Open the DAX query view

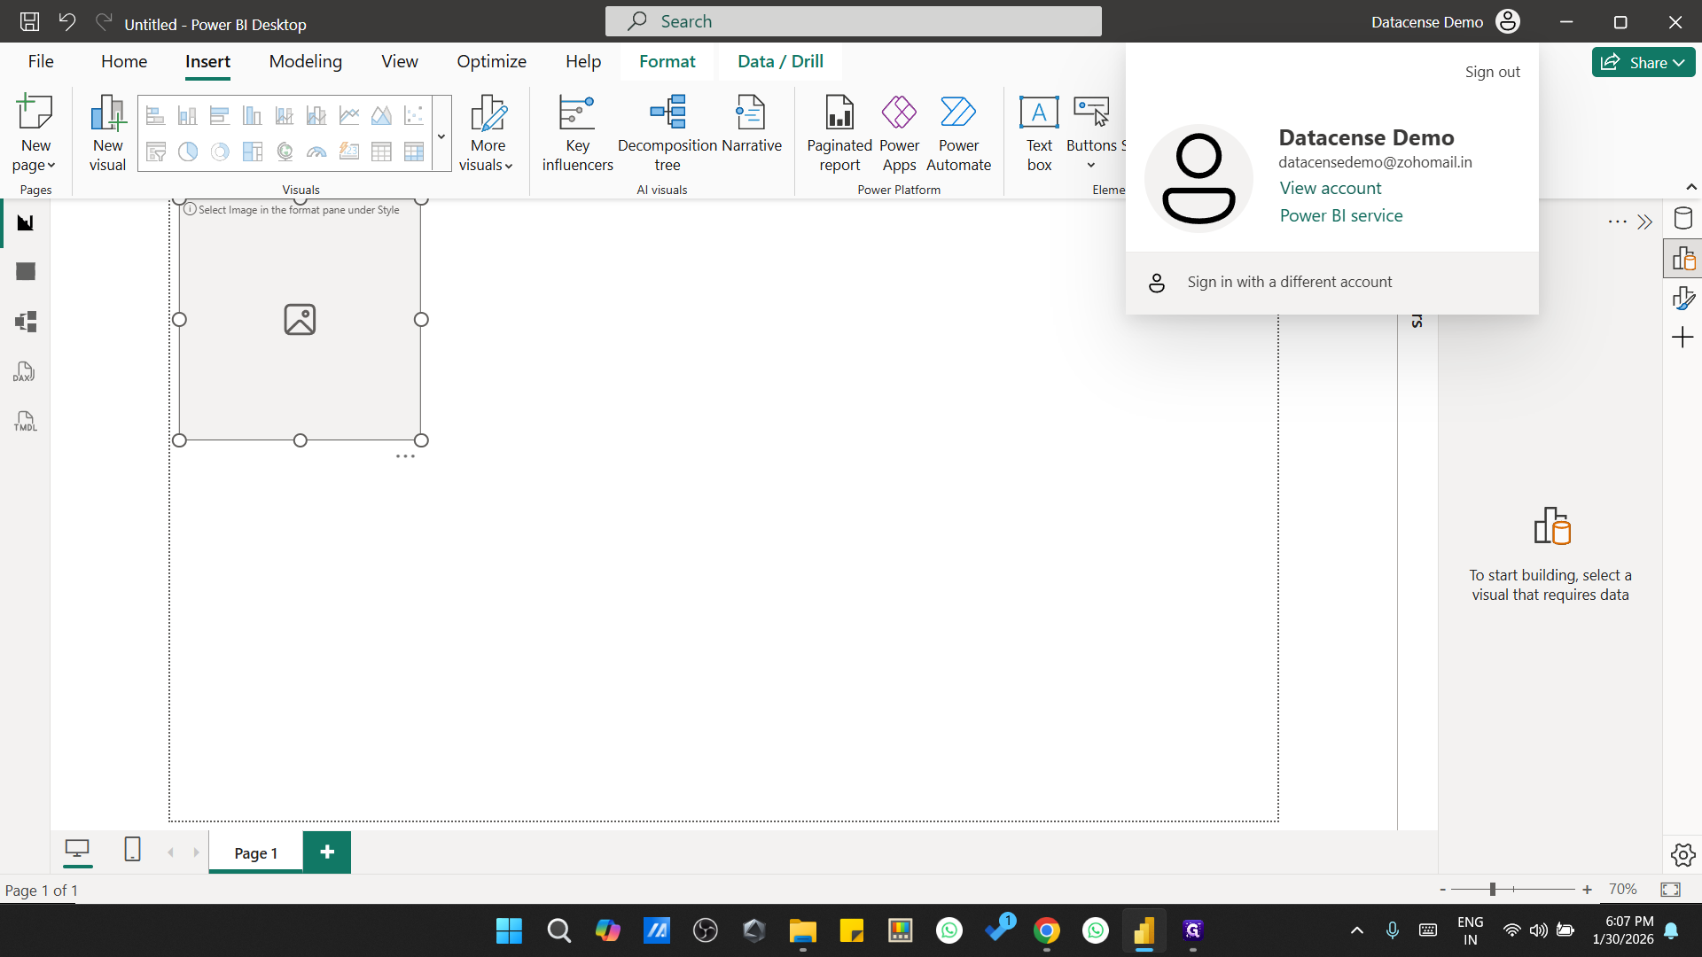[24, 371]
